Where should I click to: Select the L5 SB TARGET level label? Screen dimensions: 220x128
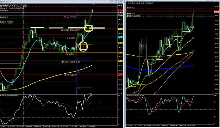pyautogui.click(x=70, y=75)
